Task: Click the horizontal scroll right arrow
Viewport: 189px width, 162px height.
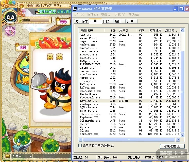Action: pyautogui.click(x=178, y=140)
